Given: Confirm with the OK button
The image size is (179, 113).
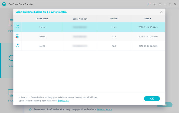Looking at the screenshot, I should click(152, 99).
